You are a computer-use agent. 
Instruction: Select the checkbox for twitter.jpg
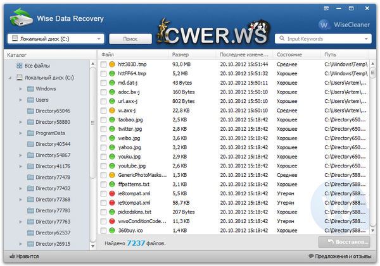coord(103,129)
